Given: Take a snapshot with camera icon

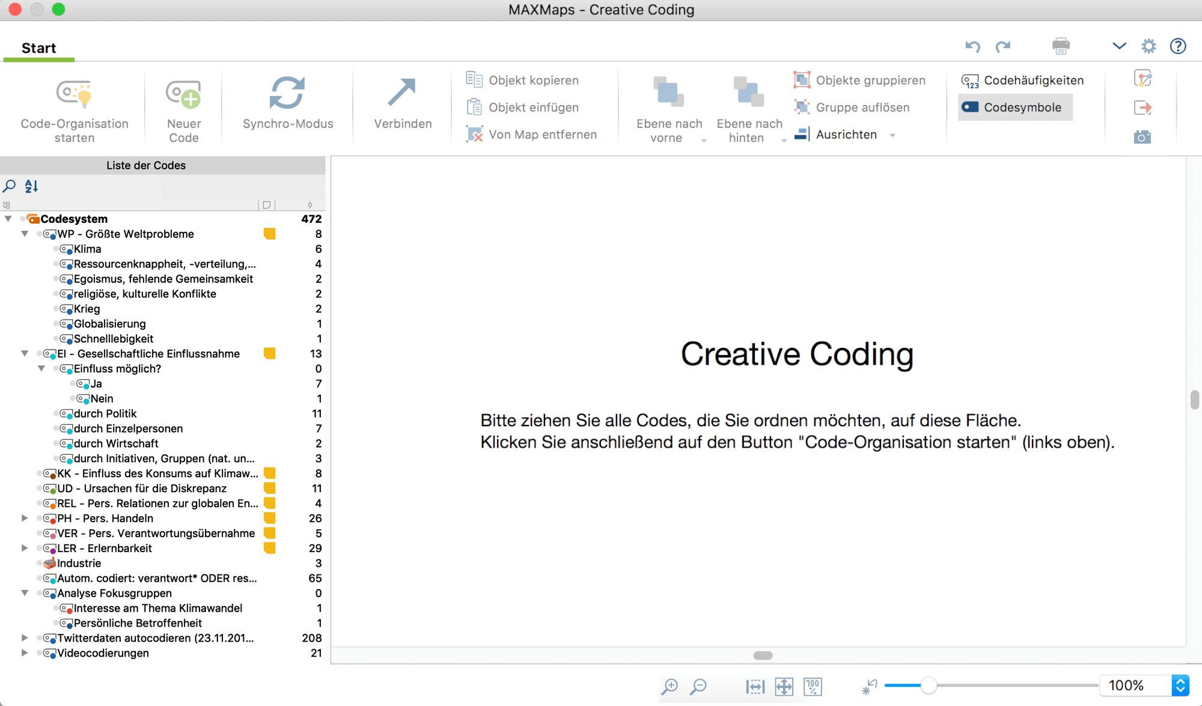Looking at the screenshot, I should (x=1143, y=137).
